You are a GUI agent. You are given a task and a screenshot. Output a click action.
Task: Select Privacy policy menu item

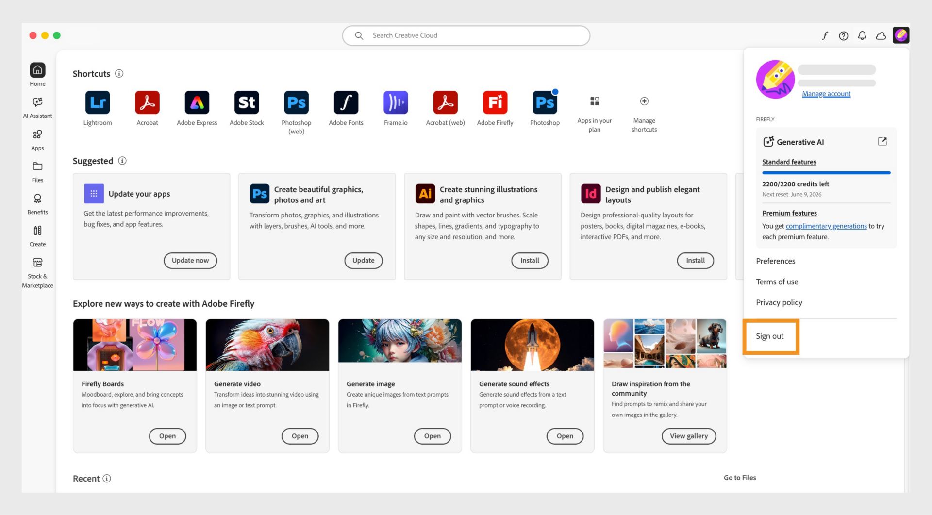coord(779,302)
